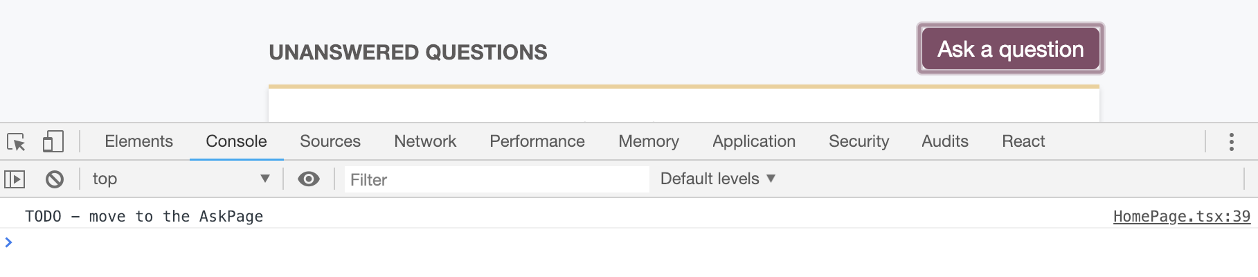
Task: Toggle the live expression eye icon
Action: [x=309, y=179]
